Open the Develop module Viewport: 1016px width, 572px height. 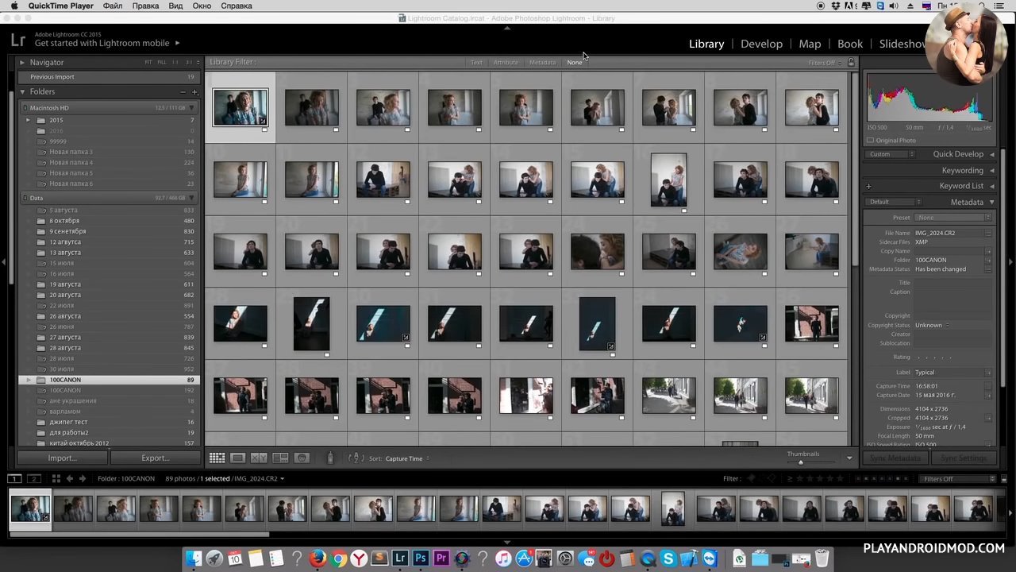pos(761,44)
